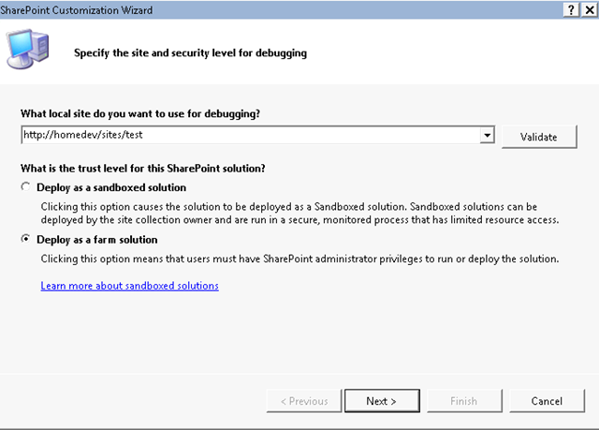Proceed with the Next button
Screen dimensions: 599x430
[x=382, y=401]
